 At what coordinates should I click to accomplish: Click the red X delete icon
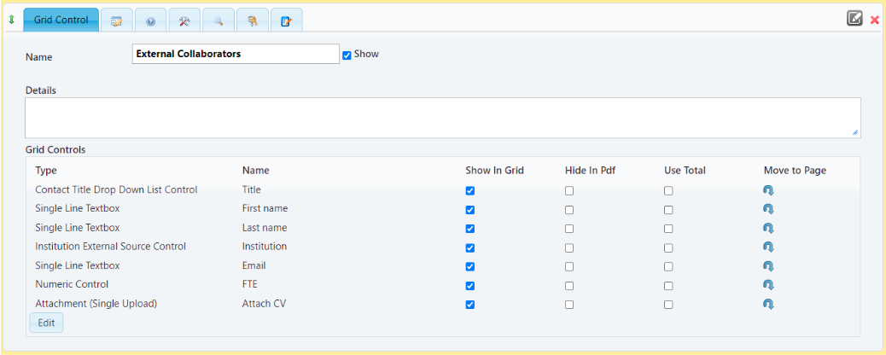click(x=875, y=20)
